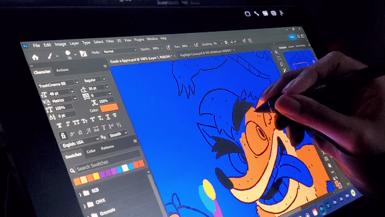Toggle Faux Bold text style
This screenshot has width=385, height=217.
click(59, 126)
